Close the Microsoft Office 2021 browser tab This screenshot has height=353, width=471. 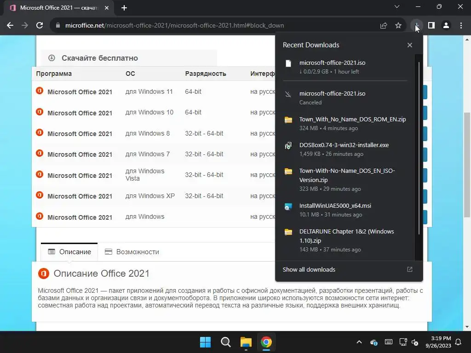tap(107, 8)
